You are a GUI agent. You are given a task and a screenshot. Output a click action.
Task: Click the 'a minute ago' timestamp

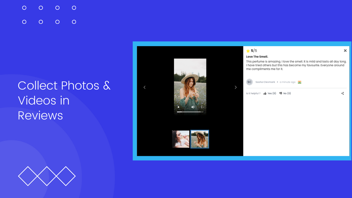288,82
